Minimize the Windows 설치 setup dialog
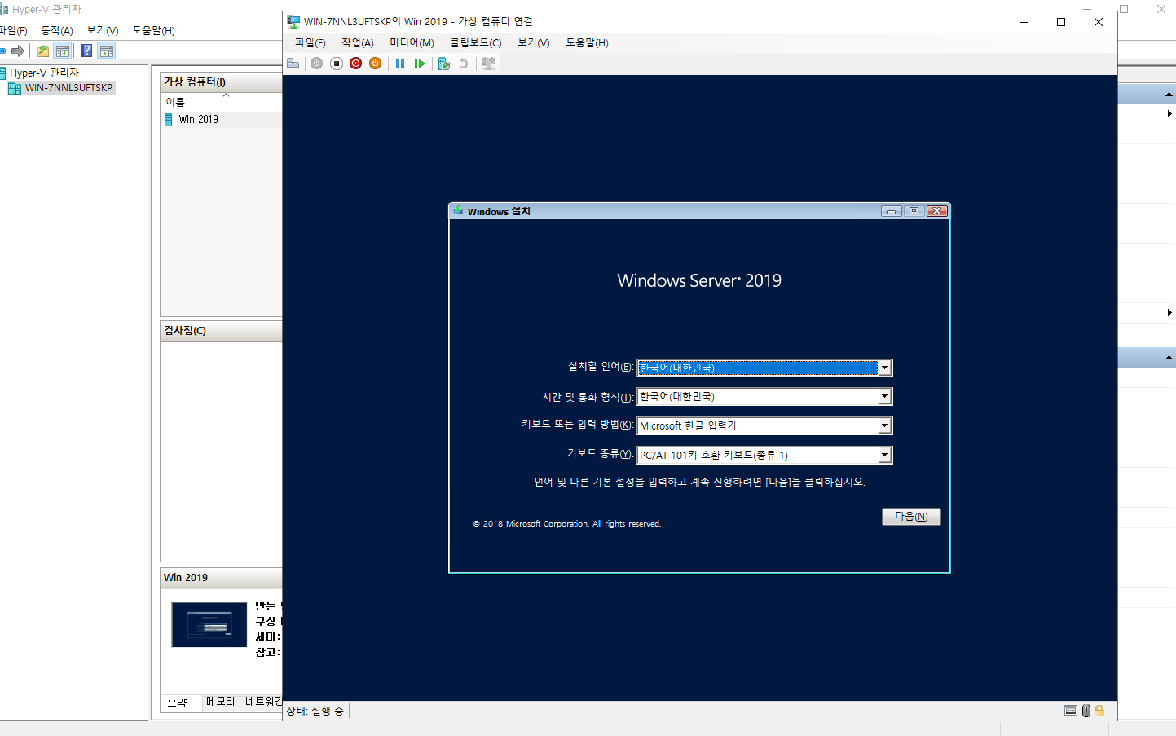 point(891,211)
